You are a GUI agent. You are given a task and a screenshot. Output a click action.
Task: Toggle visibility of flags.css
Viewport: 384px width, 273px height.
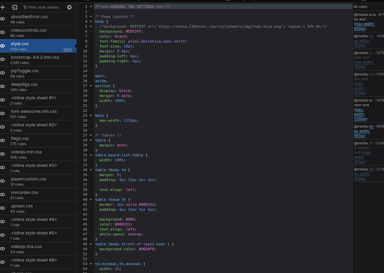tap(3, 140)
